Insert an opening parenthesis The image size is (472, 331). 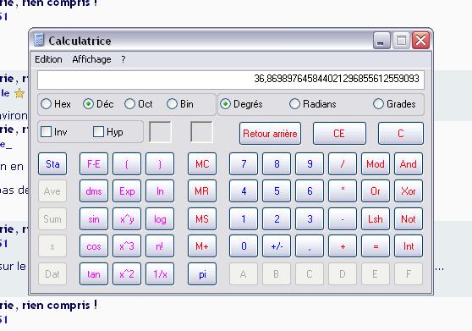click(127, 164)
